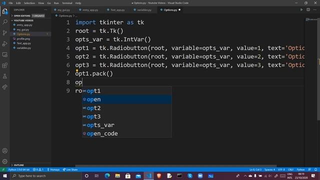Open the Run and Debug view

point(4,43)
